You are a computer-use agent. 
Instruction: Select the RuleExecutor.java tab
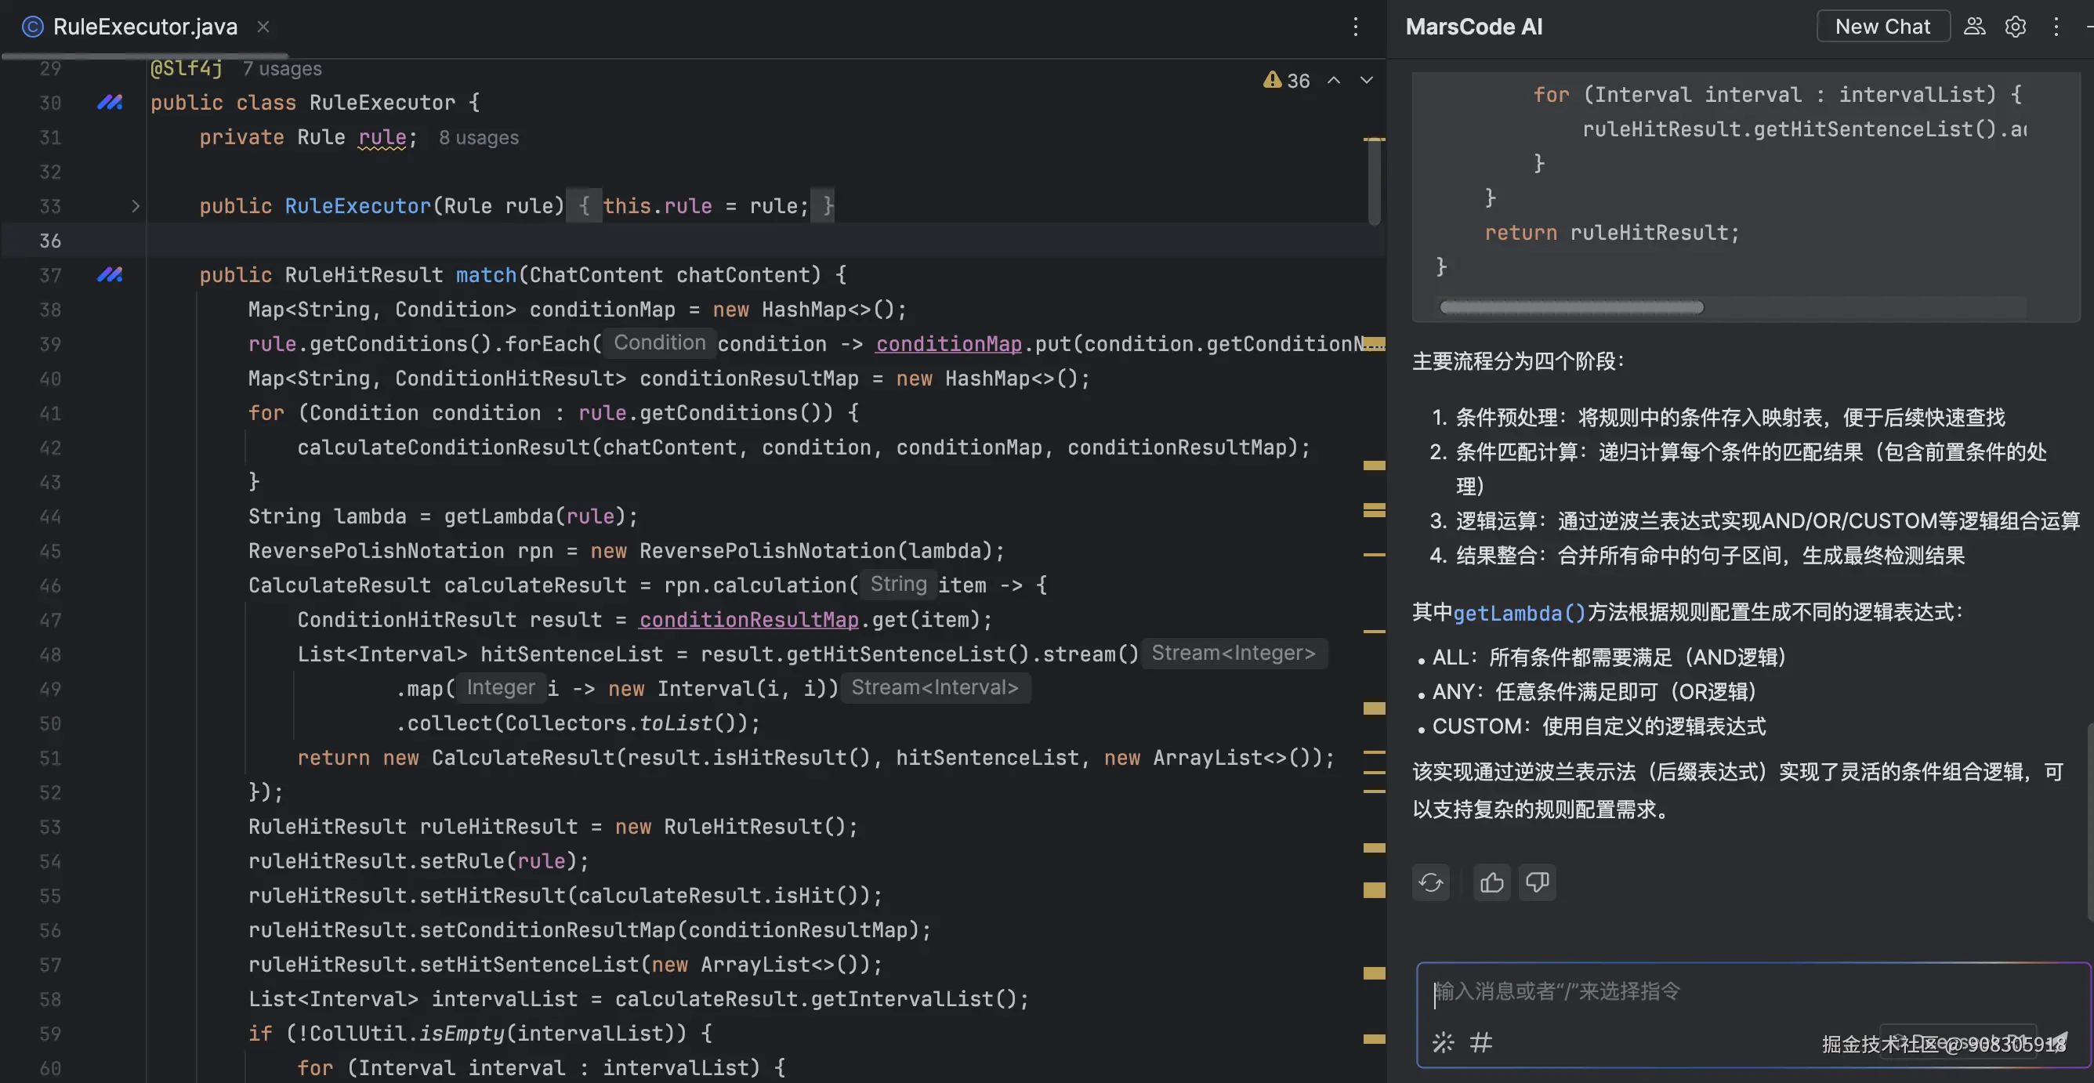[145, 27]
